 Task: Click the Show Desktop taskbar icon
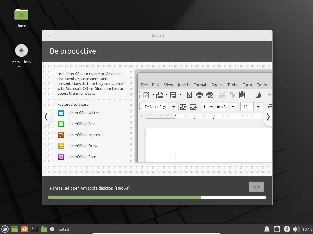pos(15,229)
